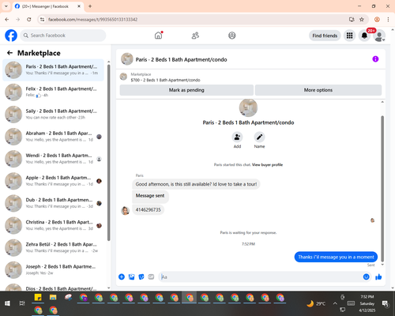This screenshot has height=316, width=395.
Task: Open the Dub conversation
Action: (x=53, y=203)
